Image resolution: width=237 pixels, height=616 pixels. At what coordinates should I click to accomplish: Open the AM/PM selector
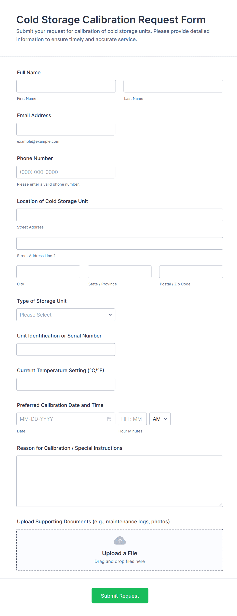pyautogui.click(x=160, y=419)
